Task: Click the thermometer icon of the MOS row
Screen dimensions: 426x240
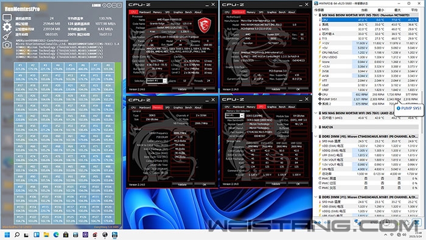Action: click(x=319, y=29)
